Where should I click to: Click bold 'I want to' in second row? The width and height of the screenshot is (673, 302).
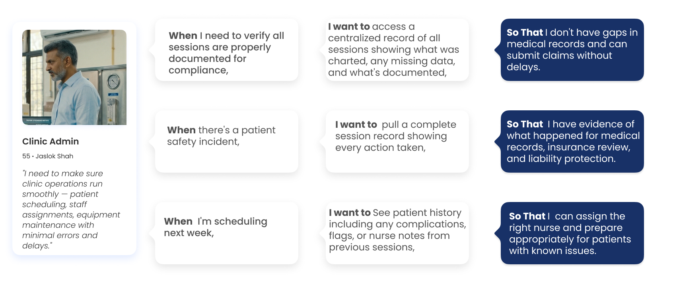(356, 125)
